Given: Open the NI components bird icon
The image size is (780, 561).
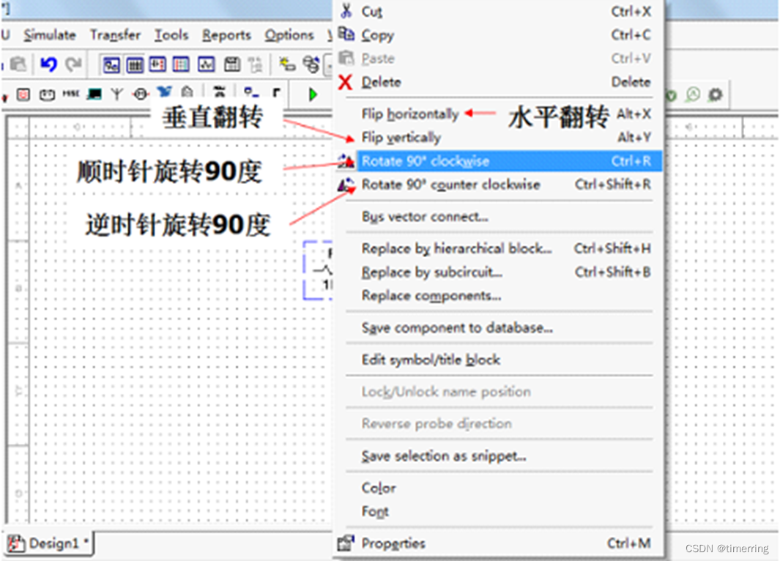Looking at the screenshot, I should (x=164, y=92).
